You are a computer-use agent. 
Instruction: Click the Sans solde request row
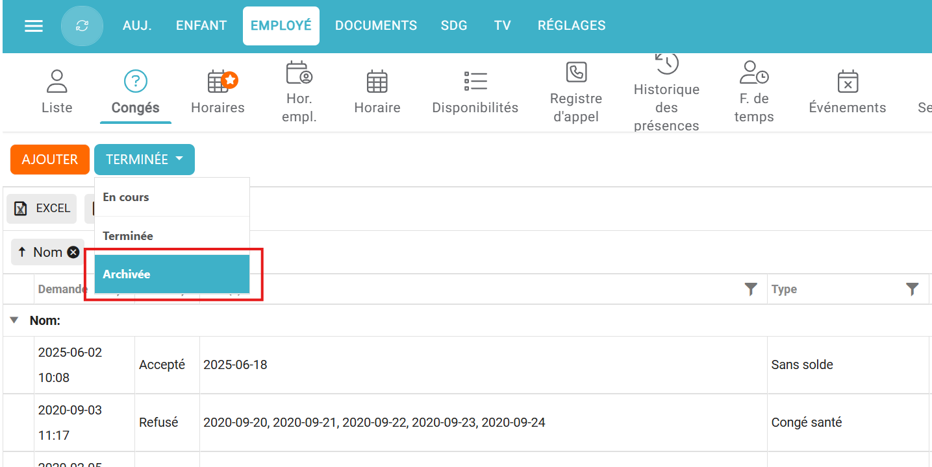(455, 365)
